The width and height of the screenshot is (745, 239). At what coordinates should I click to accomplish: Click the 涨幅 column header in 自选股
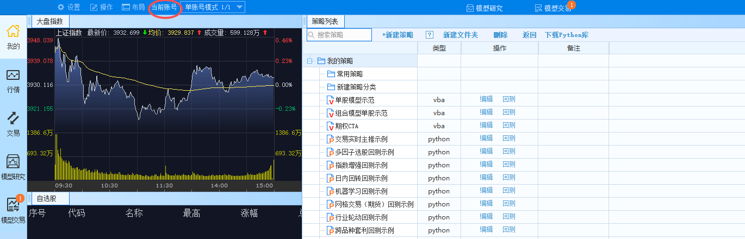point(249,213)
